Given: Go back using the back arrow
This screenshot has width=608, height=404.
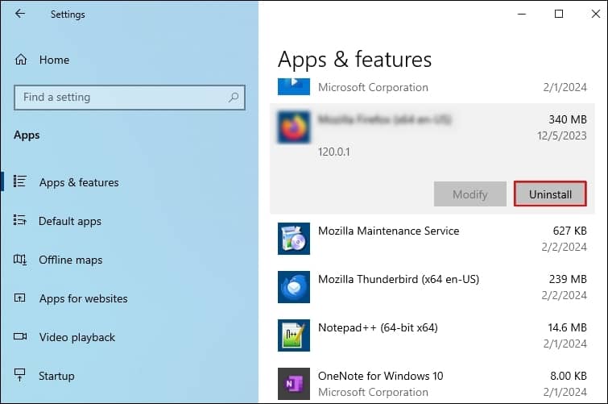Looking at the screenshot, I should click(x=20, y=14).
